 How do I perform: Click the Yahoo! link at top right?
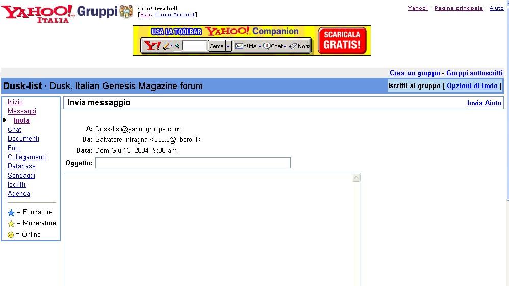pos(418,8)
